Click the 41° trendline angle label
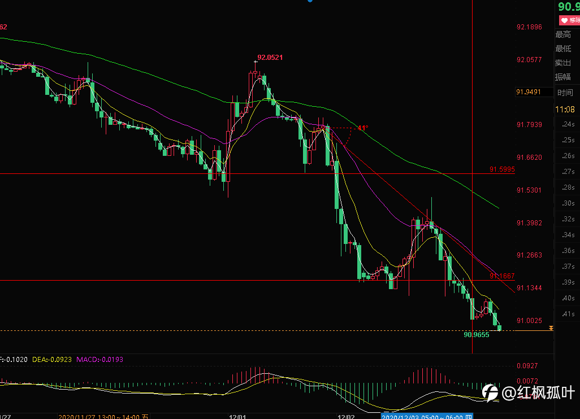This screenshot has width=580, height=419. pyautogui.click(x=363, y=128)
